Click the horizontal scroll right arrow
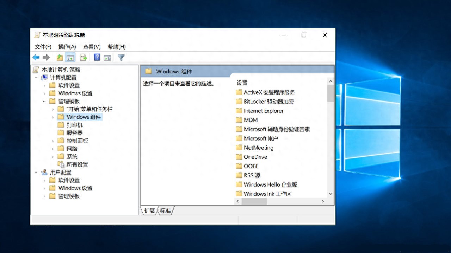 [323, 201]
